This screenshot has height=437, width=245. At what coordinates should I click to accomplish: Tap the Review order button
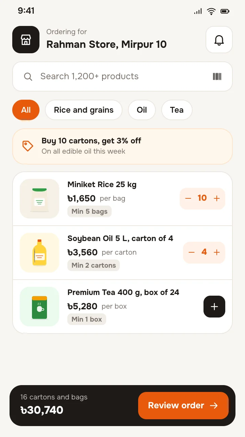pyautogui.click(x=183, y=406)
